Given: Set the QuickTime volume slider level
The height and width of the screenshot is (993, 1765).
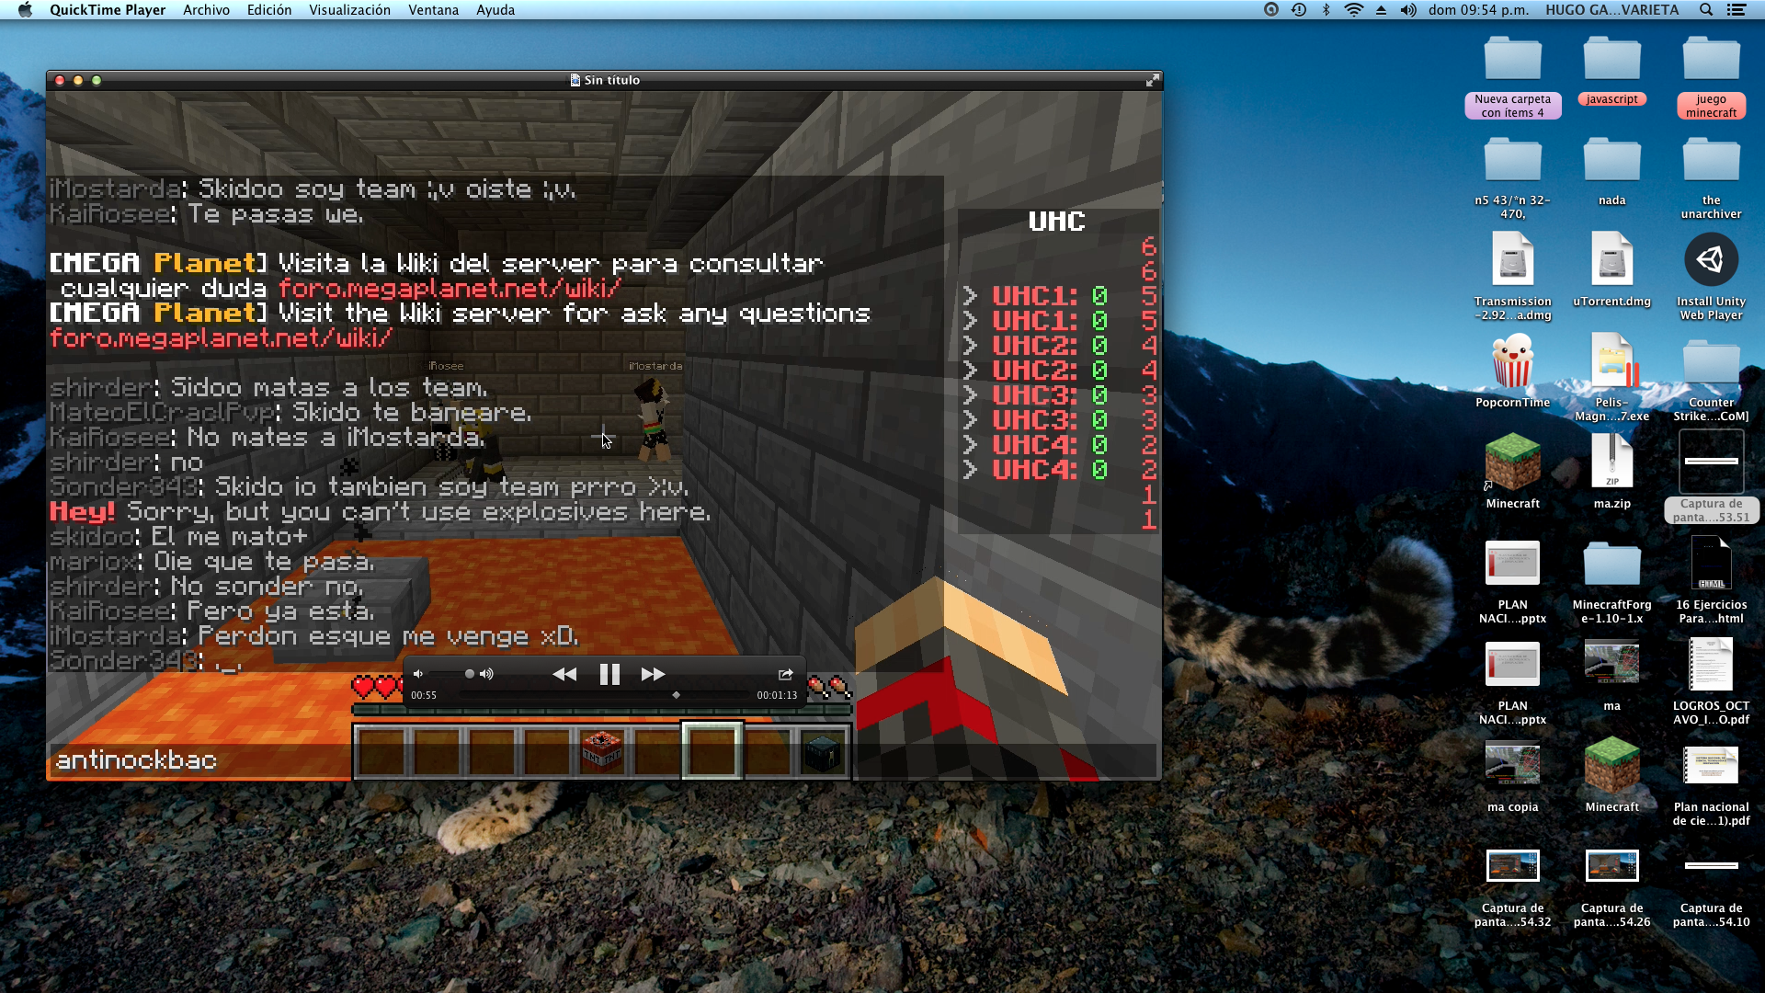Looking at the screenshot, I should tap(470, 674).
